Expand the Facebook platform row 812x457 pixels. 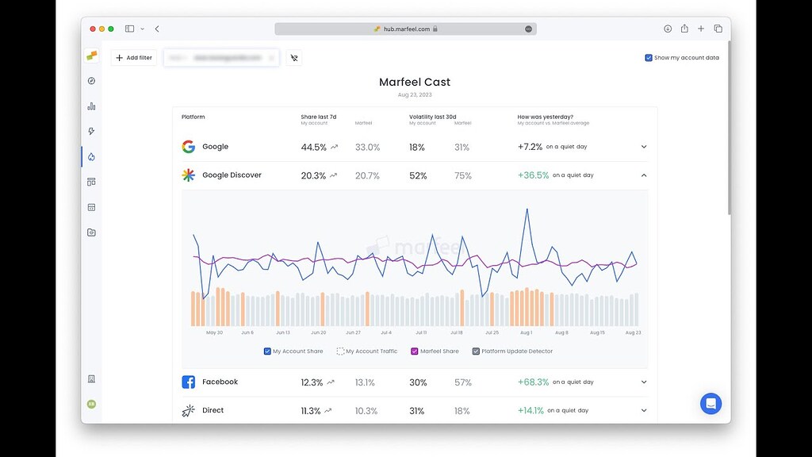pos(644,382)
